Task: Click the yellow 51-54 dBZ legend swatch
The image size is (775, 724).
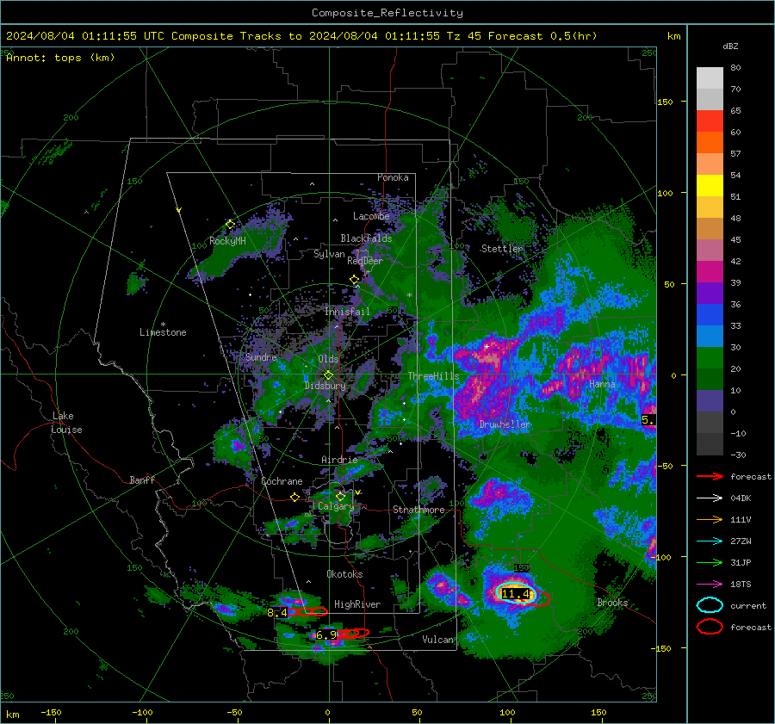Action: pyautogui.click(x=710, y=186)
